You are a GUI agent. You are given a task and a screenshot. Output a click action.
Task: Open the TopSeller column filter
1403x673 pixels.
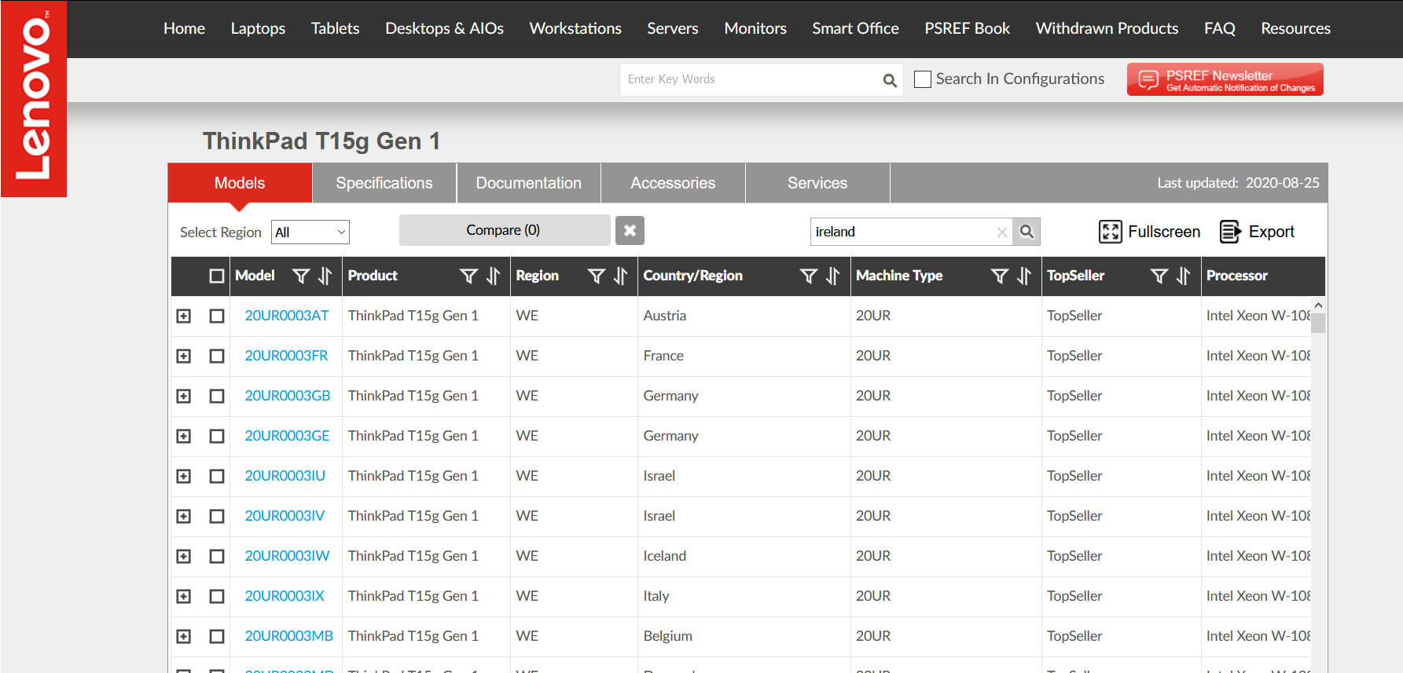click(x=1159, y=276)
